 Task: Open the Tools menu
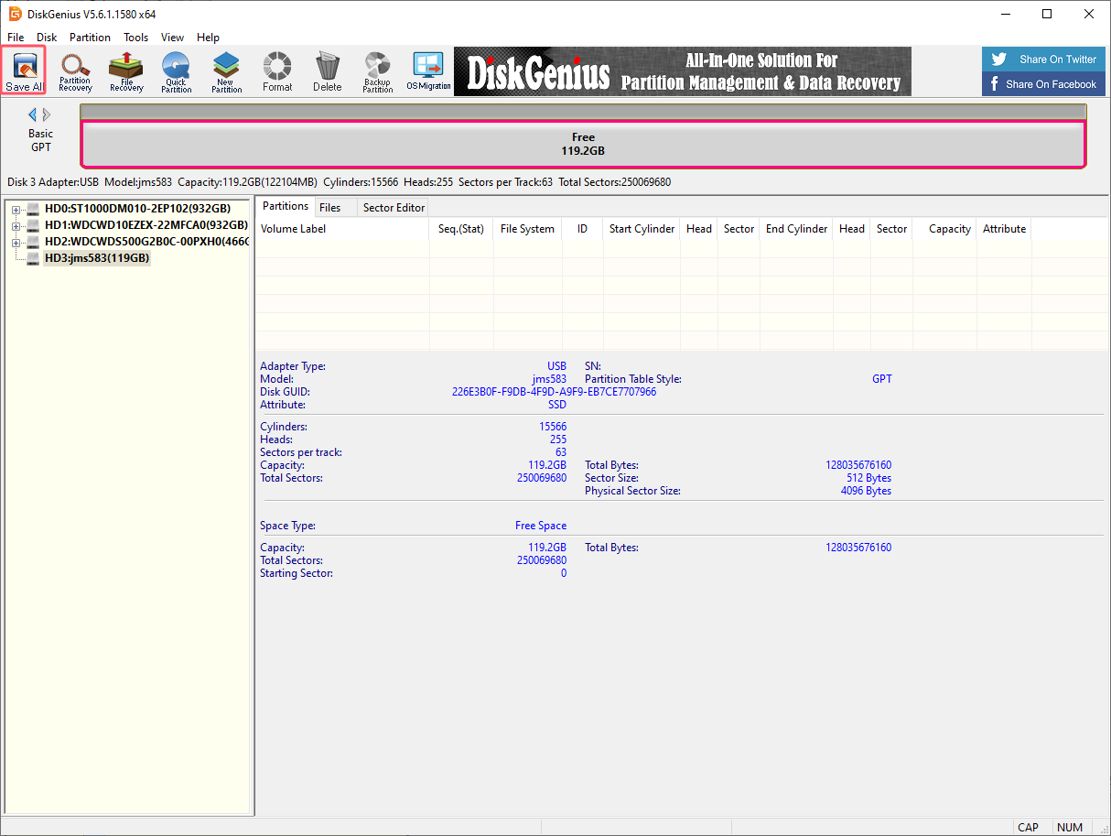click(136, 38)
